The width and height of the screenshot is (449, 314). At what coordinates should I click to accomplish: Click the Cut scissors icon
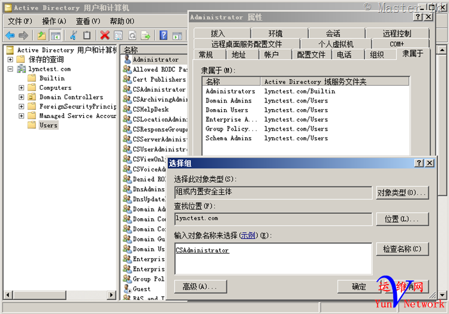pos(74,35)
